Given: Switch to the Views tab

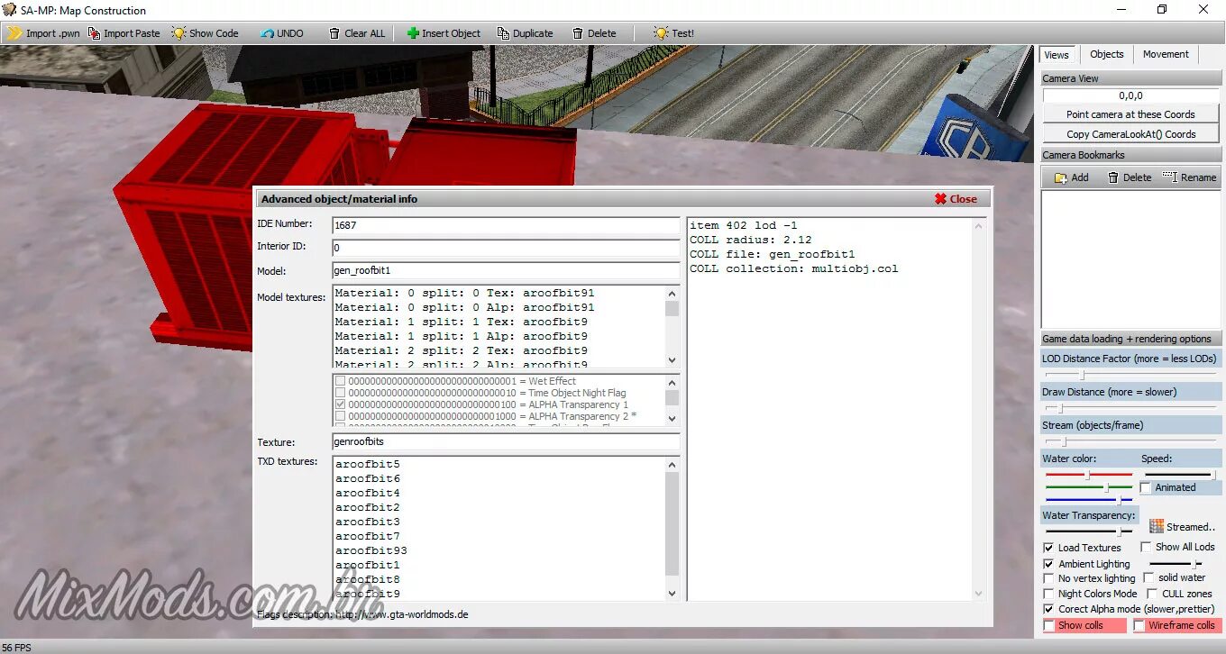Looking at the screenshot, I should click(1057, 55).
